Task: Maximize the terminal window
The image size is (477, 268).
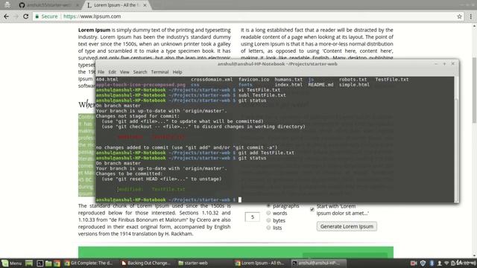Action: coord(444,64)
